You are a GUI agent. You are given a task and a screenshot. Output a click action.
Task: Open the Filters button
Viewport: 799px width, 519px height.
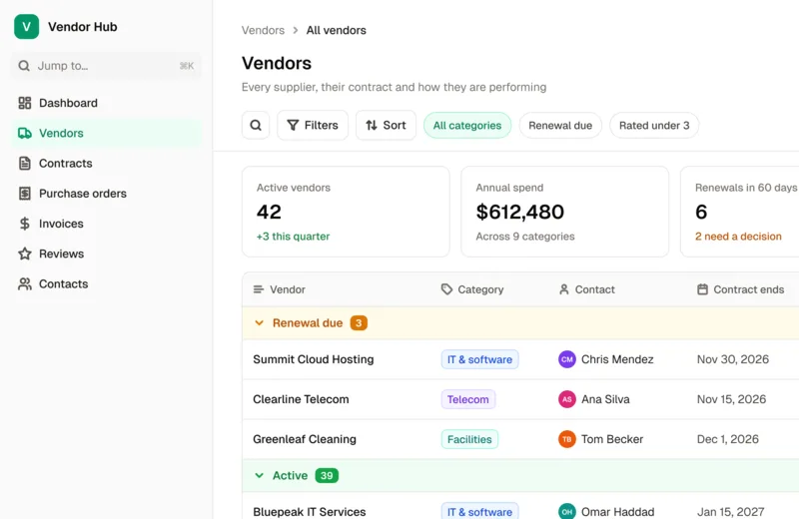(313, 126)
